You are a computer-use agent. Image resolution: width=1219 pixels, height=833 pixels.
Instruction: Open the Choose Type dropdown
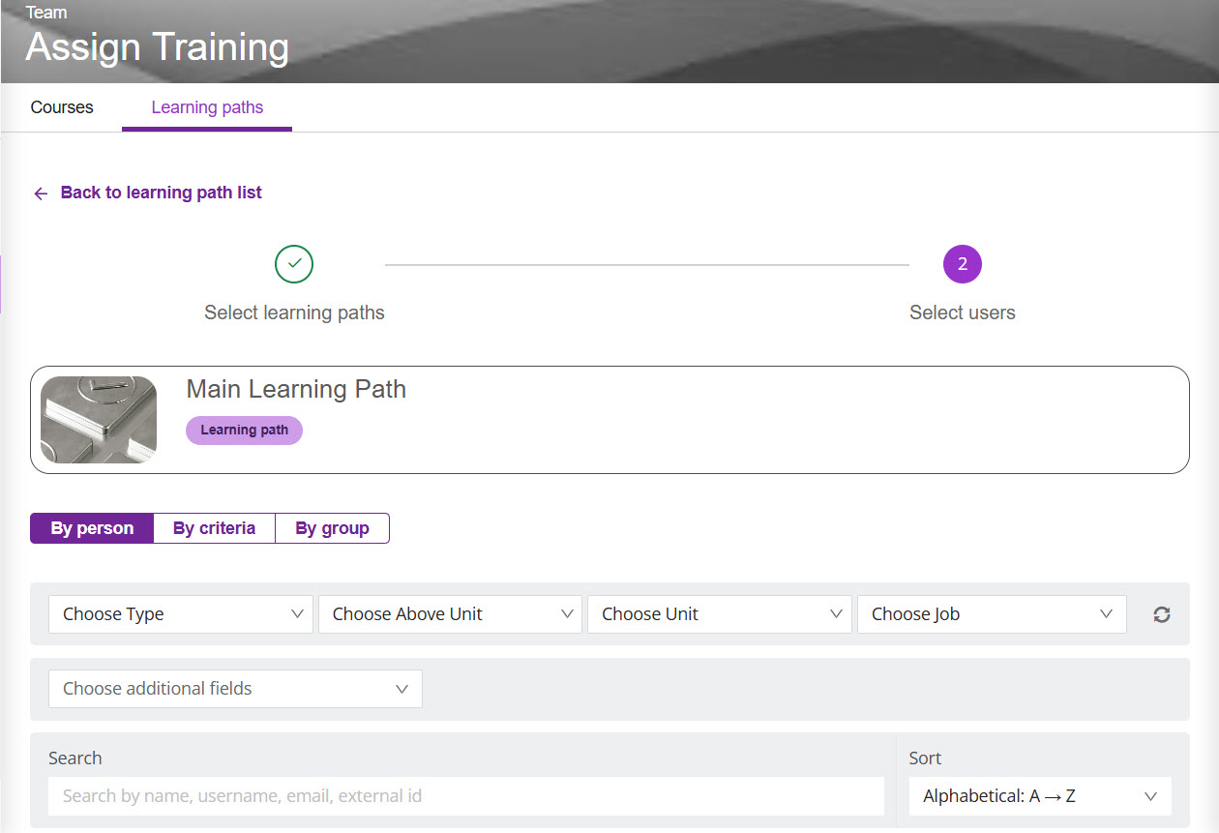click(x=181, y=614)
